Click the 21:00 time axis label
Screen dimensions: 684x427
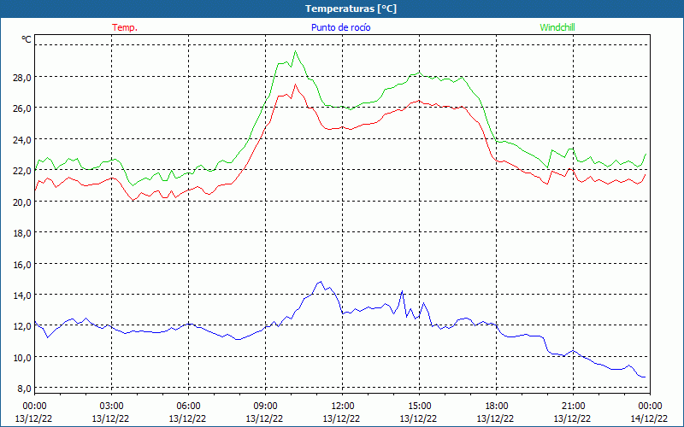point(573,407)
